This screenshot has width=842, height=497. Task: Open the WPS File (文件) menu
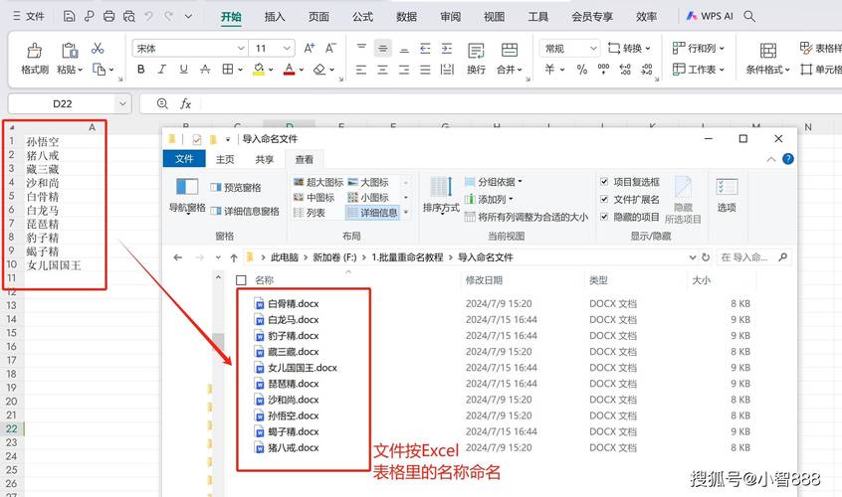(x=29, y=16)
